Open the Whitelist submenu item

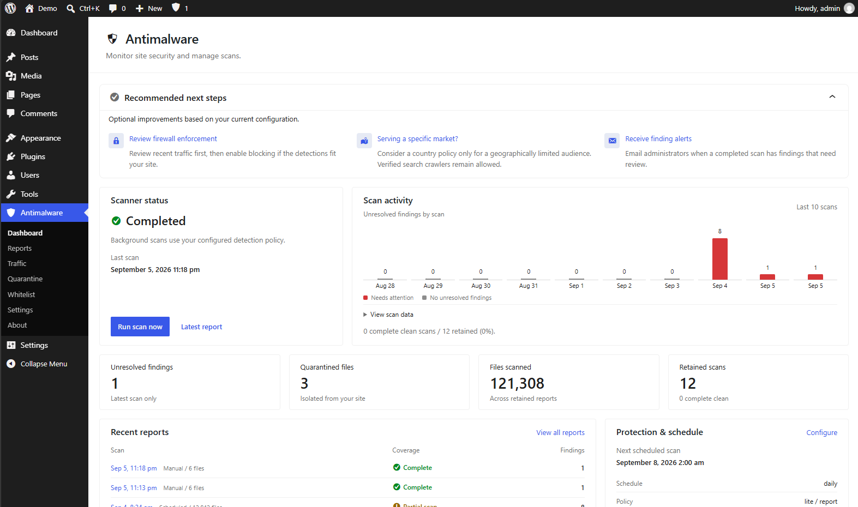(x=21, y=294)
